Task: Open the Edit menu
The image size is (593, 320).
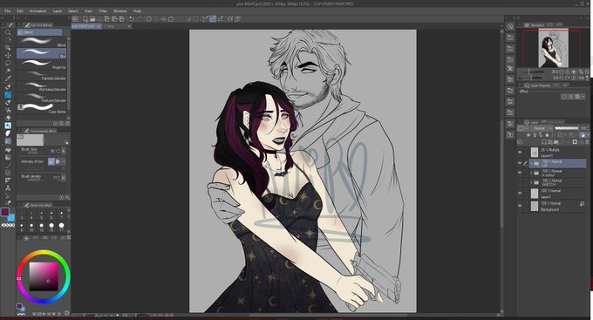Action: point(20,11)
